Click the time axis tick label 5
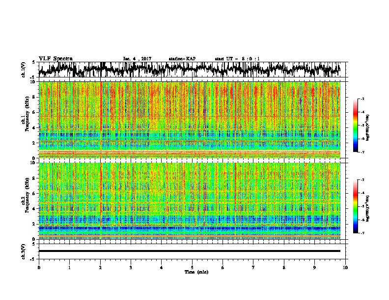This screenshot has height=300, width=389. point(192,268)
